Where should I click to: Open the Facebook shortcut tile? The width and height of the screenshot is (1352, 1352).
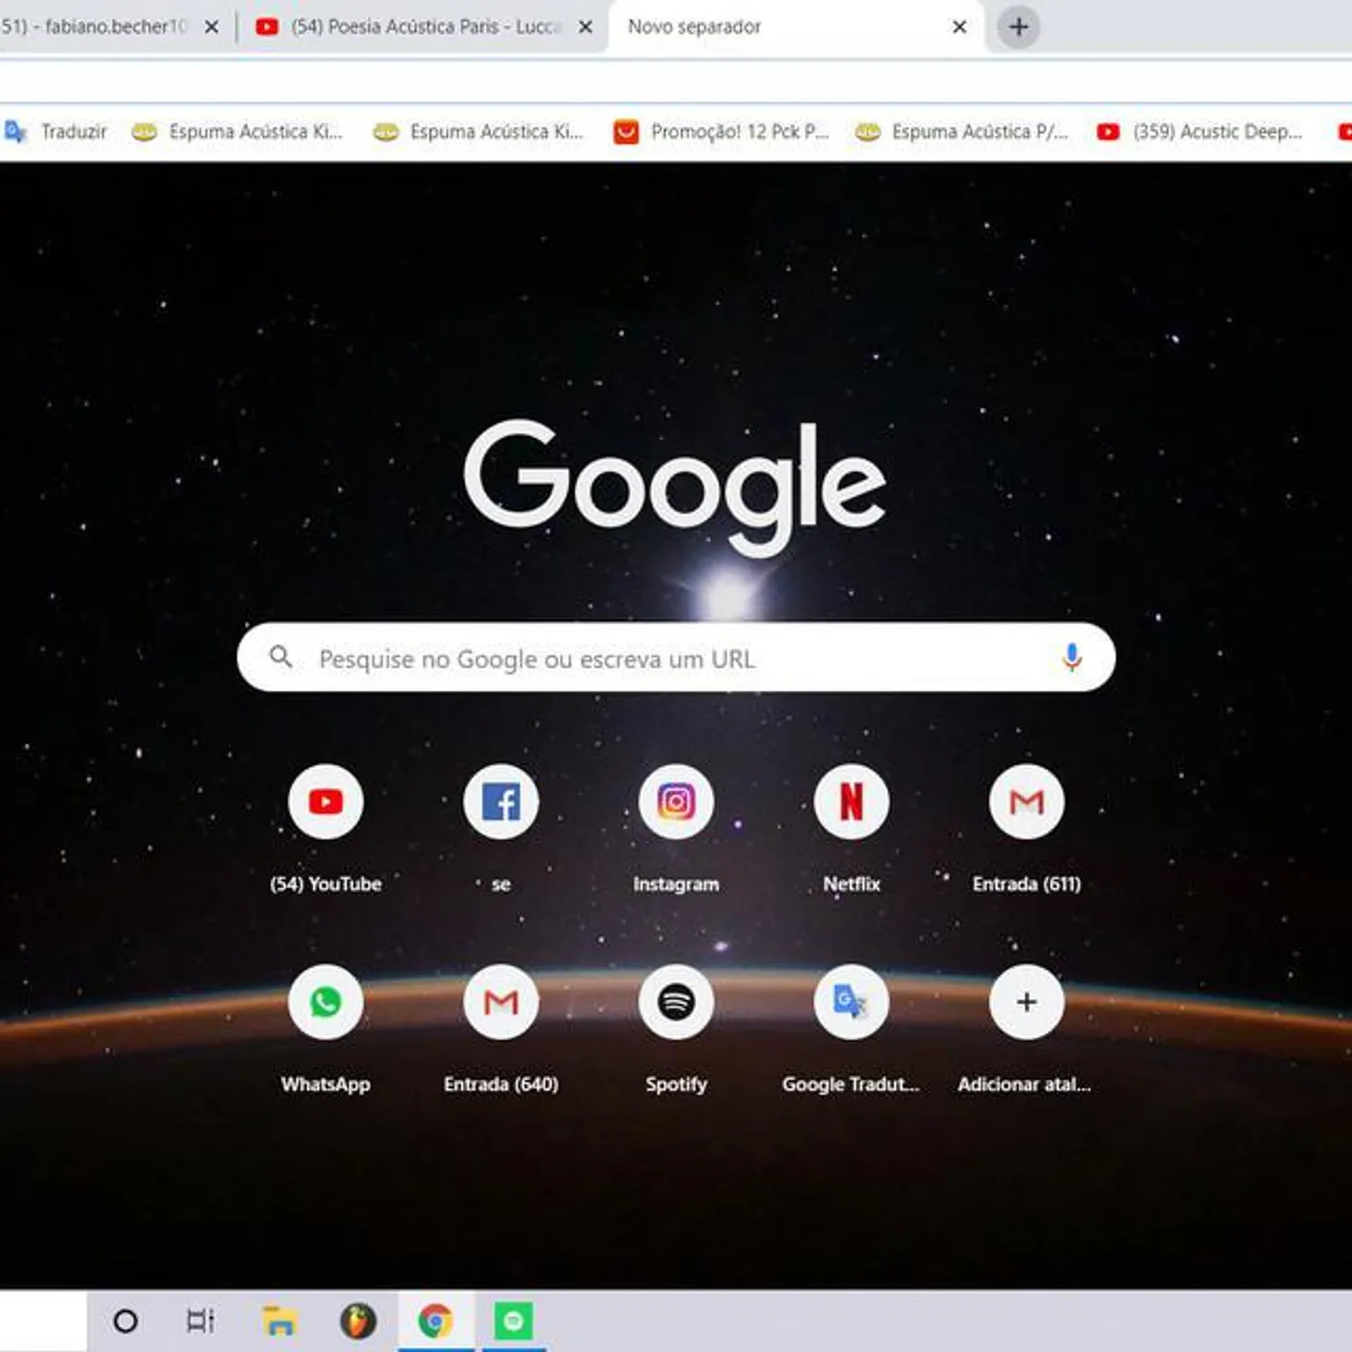pos(500,802)
